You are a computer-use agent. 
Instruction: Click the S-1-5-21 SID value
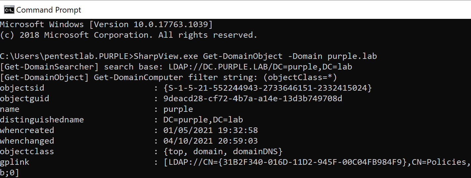tap(268, 88)
